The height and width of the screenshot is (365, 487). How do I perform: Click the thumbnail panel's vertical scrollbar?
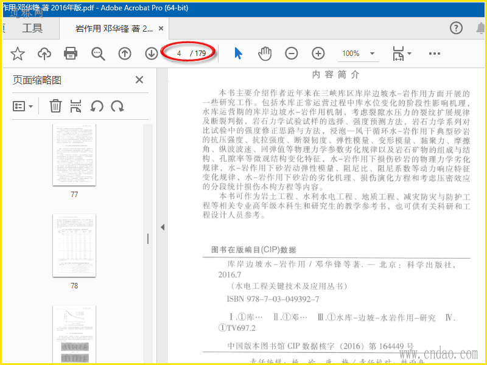[x=148, y=239]
